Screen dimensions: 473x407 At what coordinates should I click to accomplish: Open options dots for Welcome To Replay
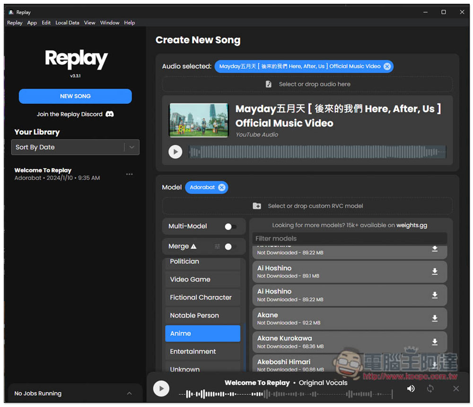point(130,174)
